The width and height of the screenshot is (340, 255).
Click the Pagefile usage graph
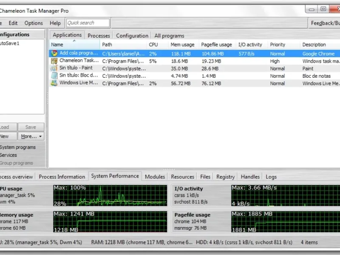(x=286, y=221)
